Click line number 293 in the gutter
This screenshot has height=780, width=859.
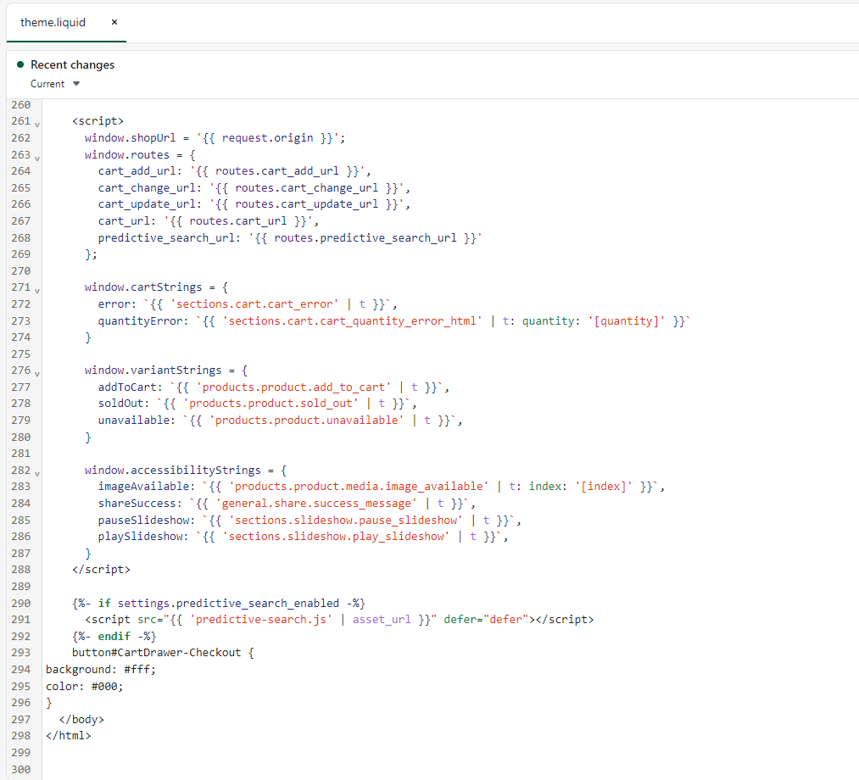click(20, 653)
